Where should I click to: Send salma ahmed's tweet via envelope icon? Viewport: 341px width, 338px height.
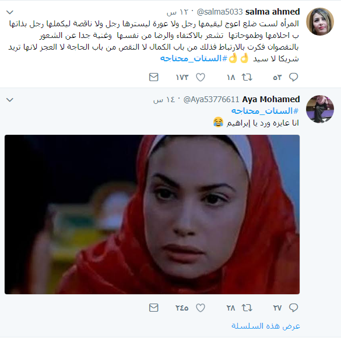(153, 77)
